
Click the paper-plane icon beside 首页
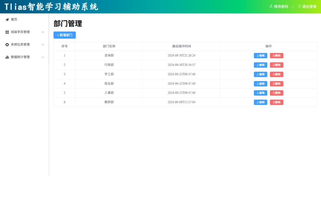[x=7, y=20]
